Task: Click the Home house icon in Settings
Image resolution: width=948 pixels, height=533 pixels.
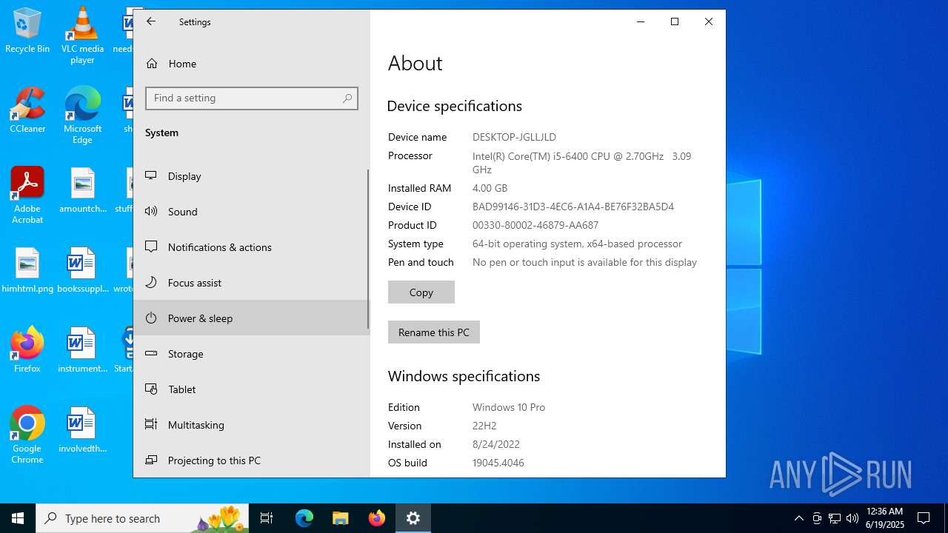Action: [x=152, y=64]
